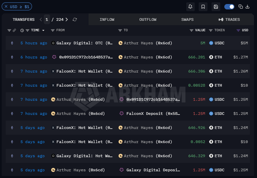Switch to the INFLOW tab

(x=107, y=20)
